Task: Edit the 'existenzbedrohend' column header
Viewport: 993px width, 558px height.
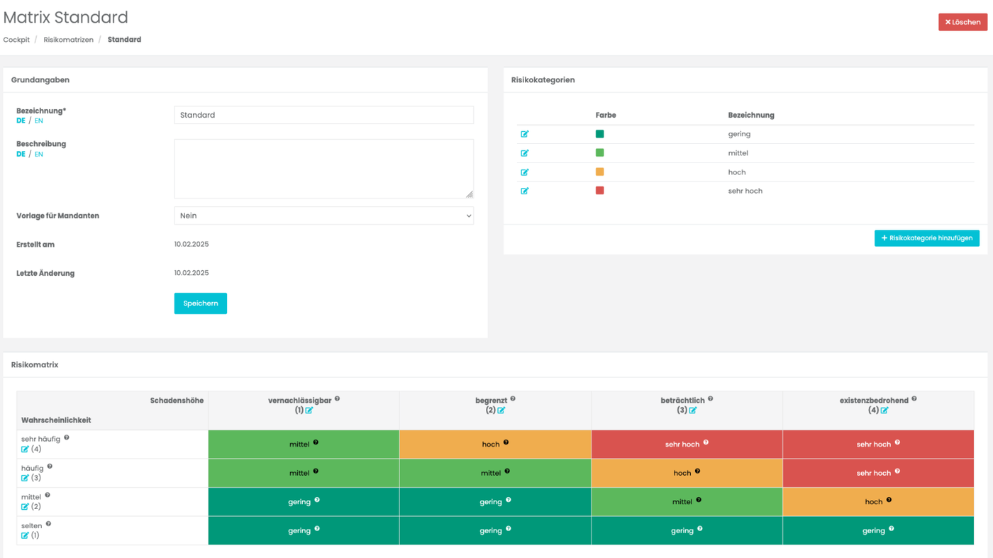Action: (884, 411)
